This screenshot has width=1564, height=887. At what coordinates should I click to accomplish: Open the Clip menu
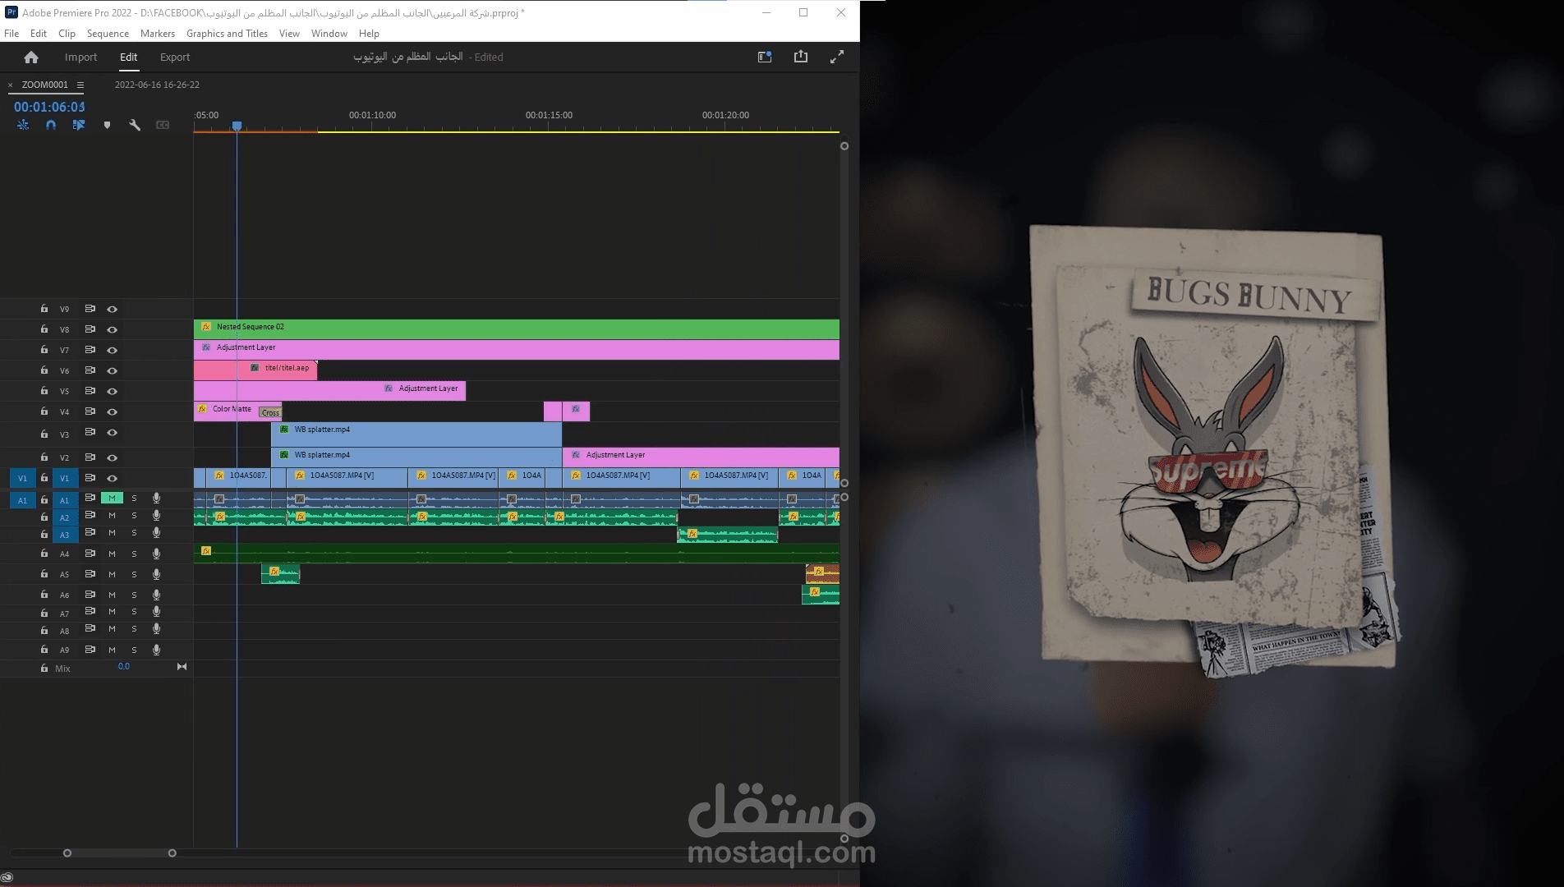click(67, 34)
